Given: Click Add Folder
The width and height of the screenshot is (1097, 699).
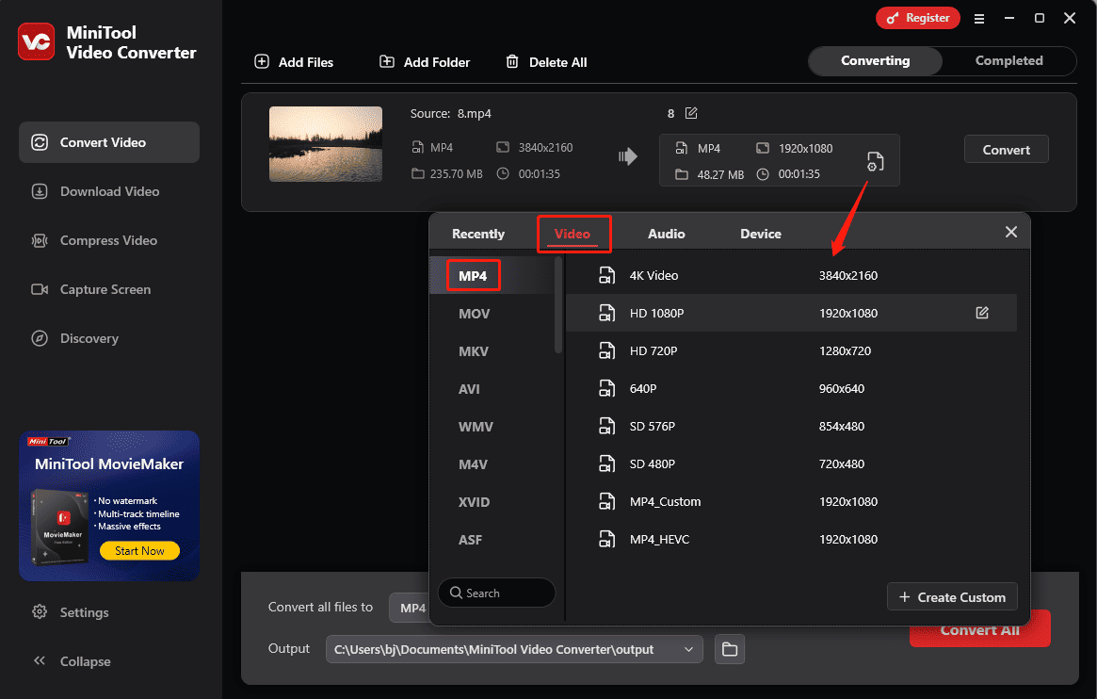Looking at the screenshot, I should click(x=425, y=62).
